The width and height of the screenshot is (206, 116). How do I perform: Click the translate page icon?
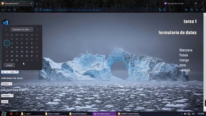(x=160, y=10)
